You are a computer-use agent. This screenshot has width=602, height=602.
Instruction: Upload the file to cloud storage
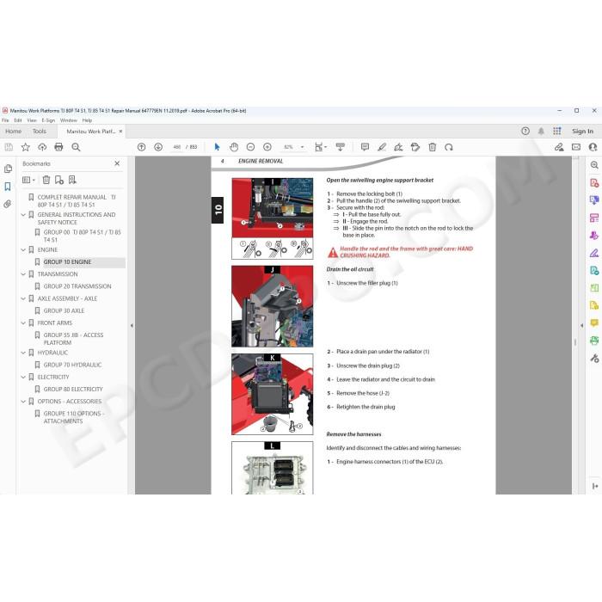42,147
